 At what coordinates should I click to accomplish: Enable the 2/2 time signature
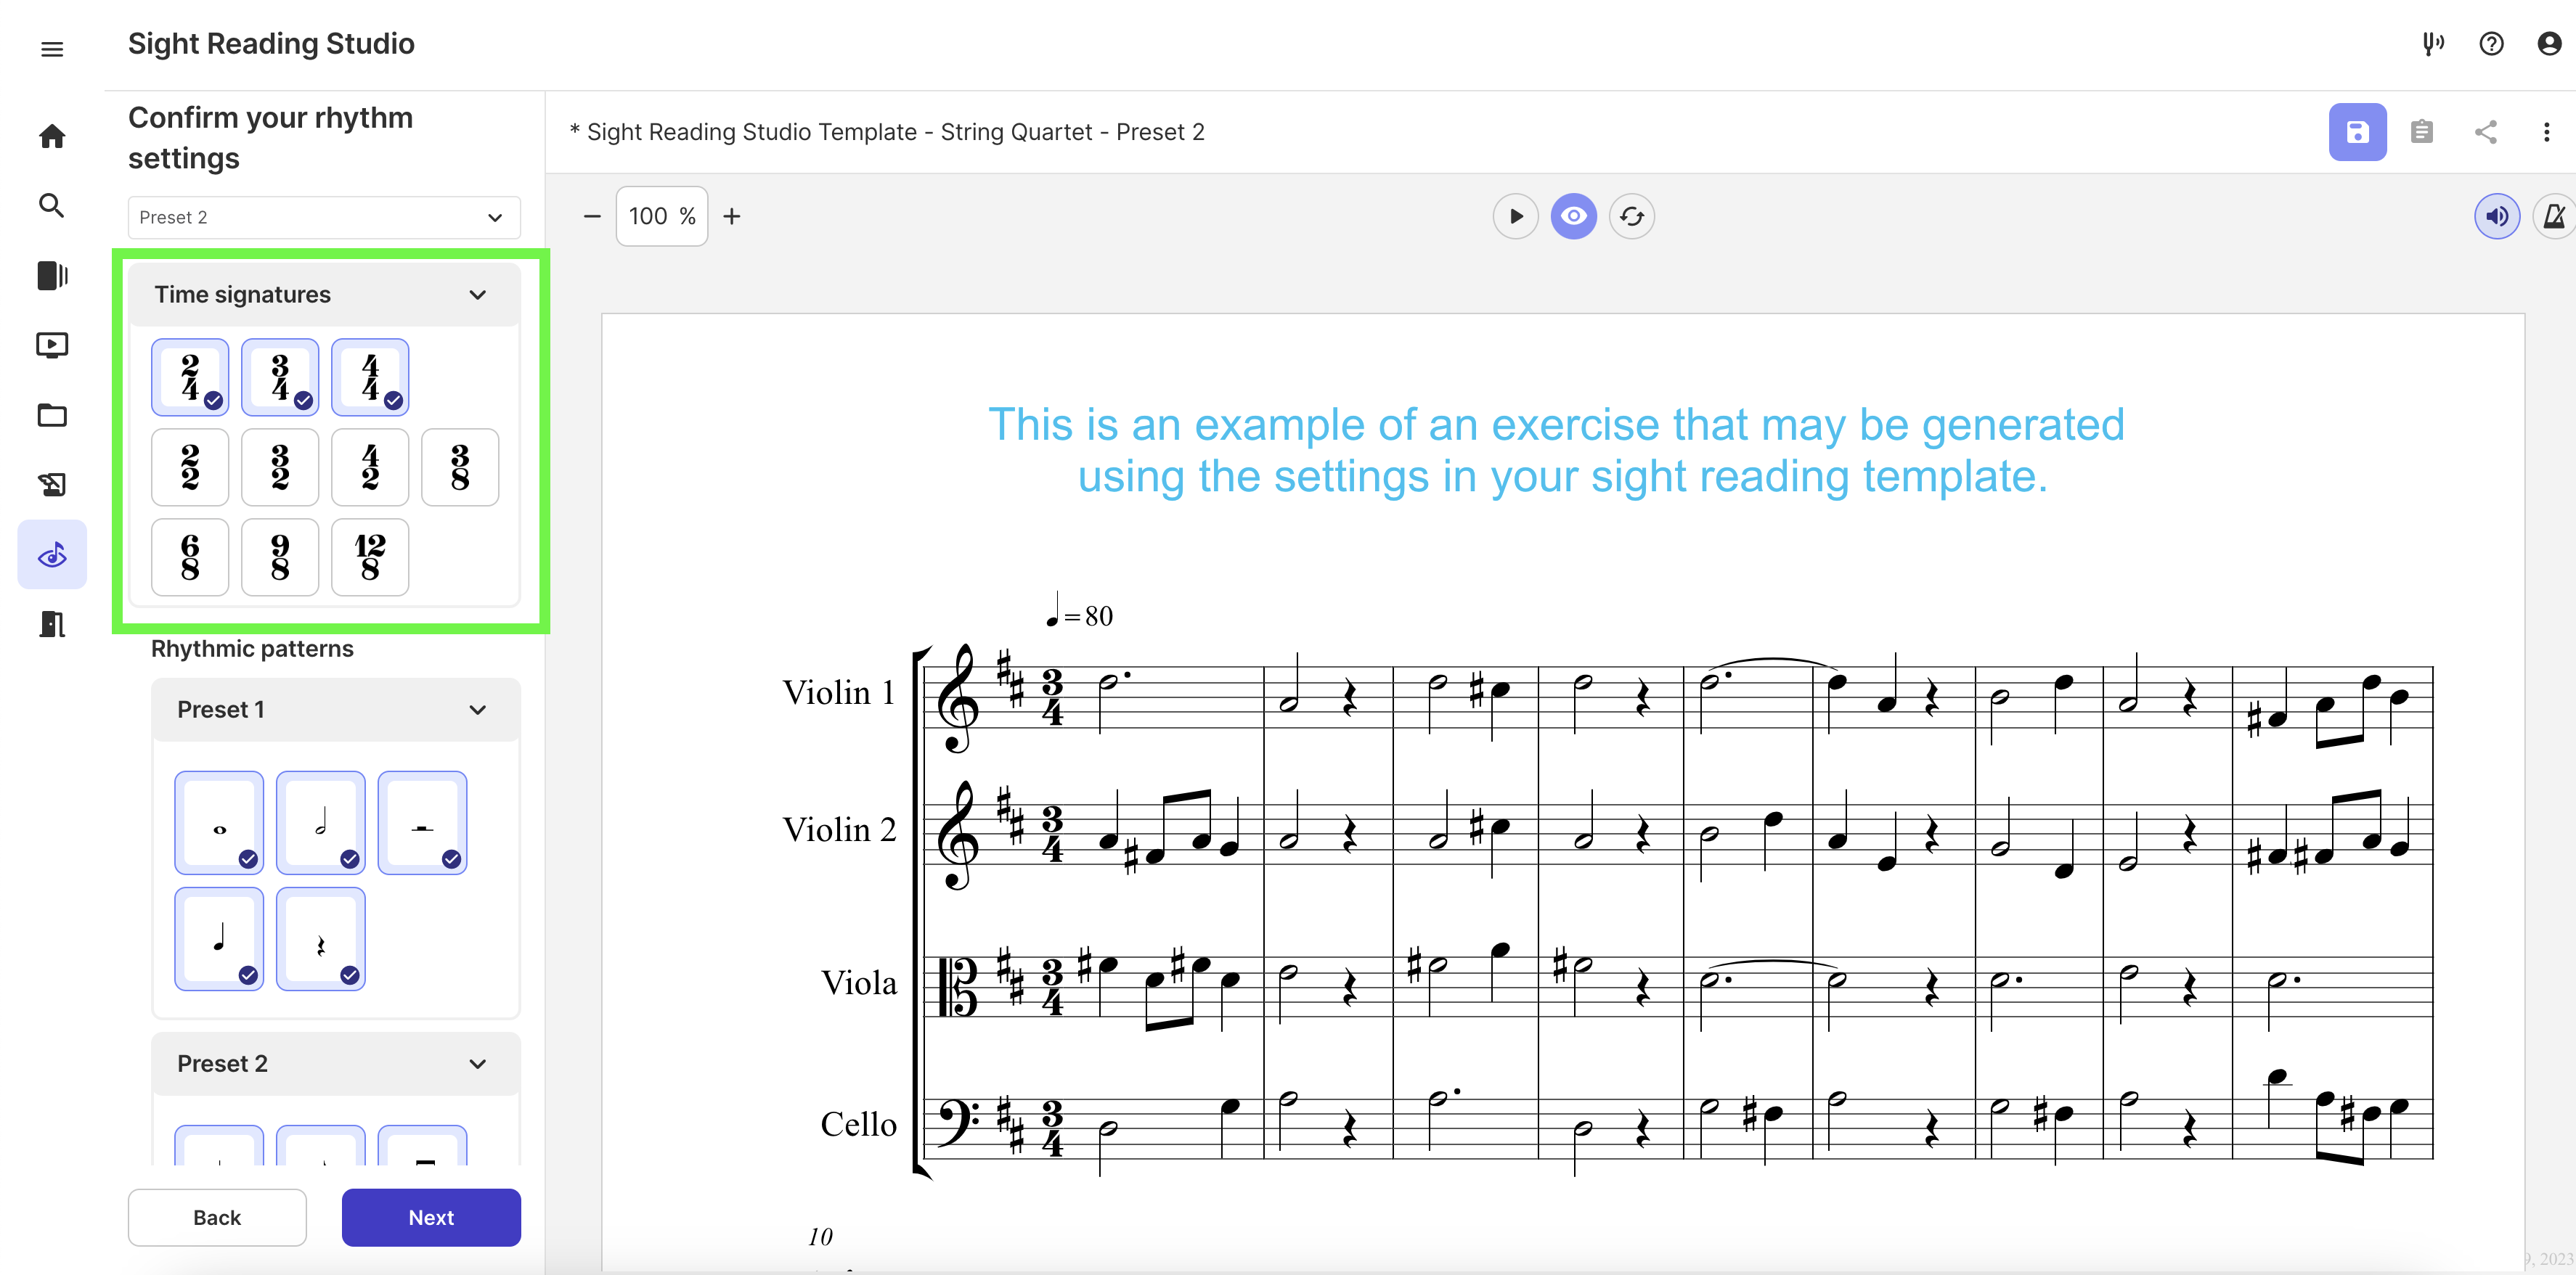pos(190,467)
